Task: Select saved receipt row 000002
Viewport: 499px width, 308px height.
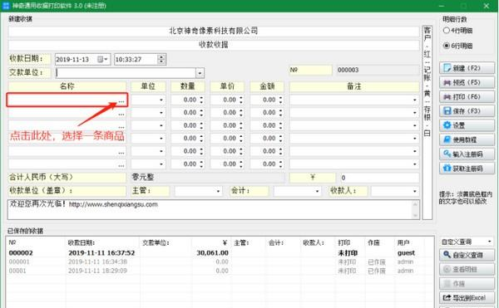Action: pyautogui.click(x=220, y=253)
